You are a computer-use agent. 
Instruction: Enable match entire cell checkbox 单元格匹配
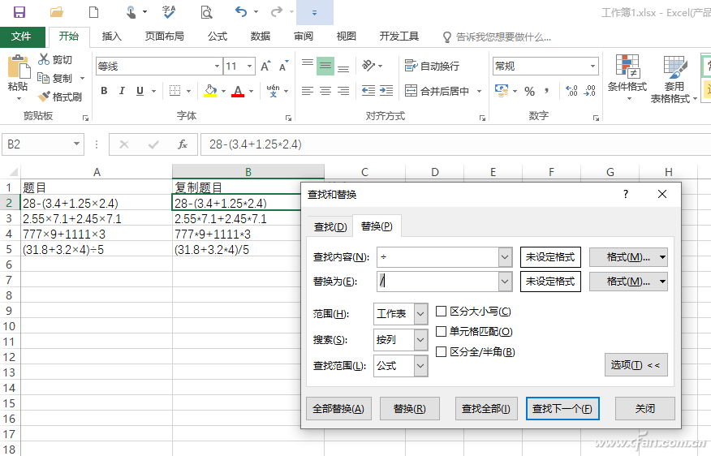tap(441, 332)
